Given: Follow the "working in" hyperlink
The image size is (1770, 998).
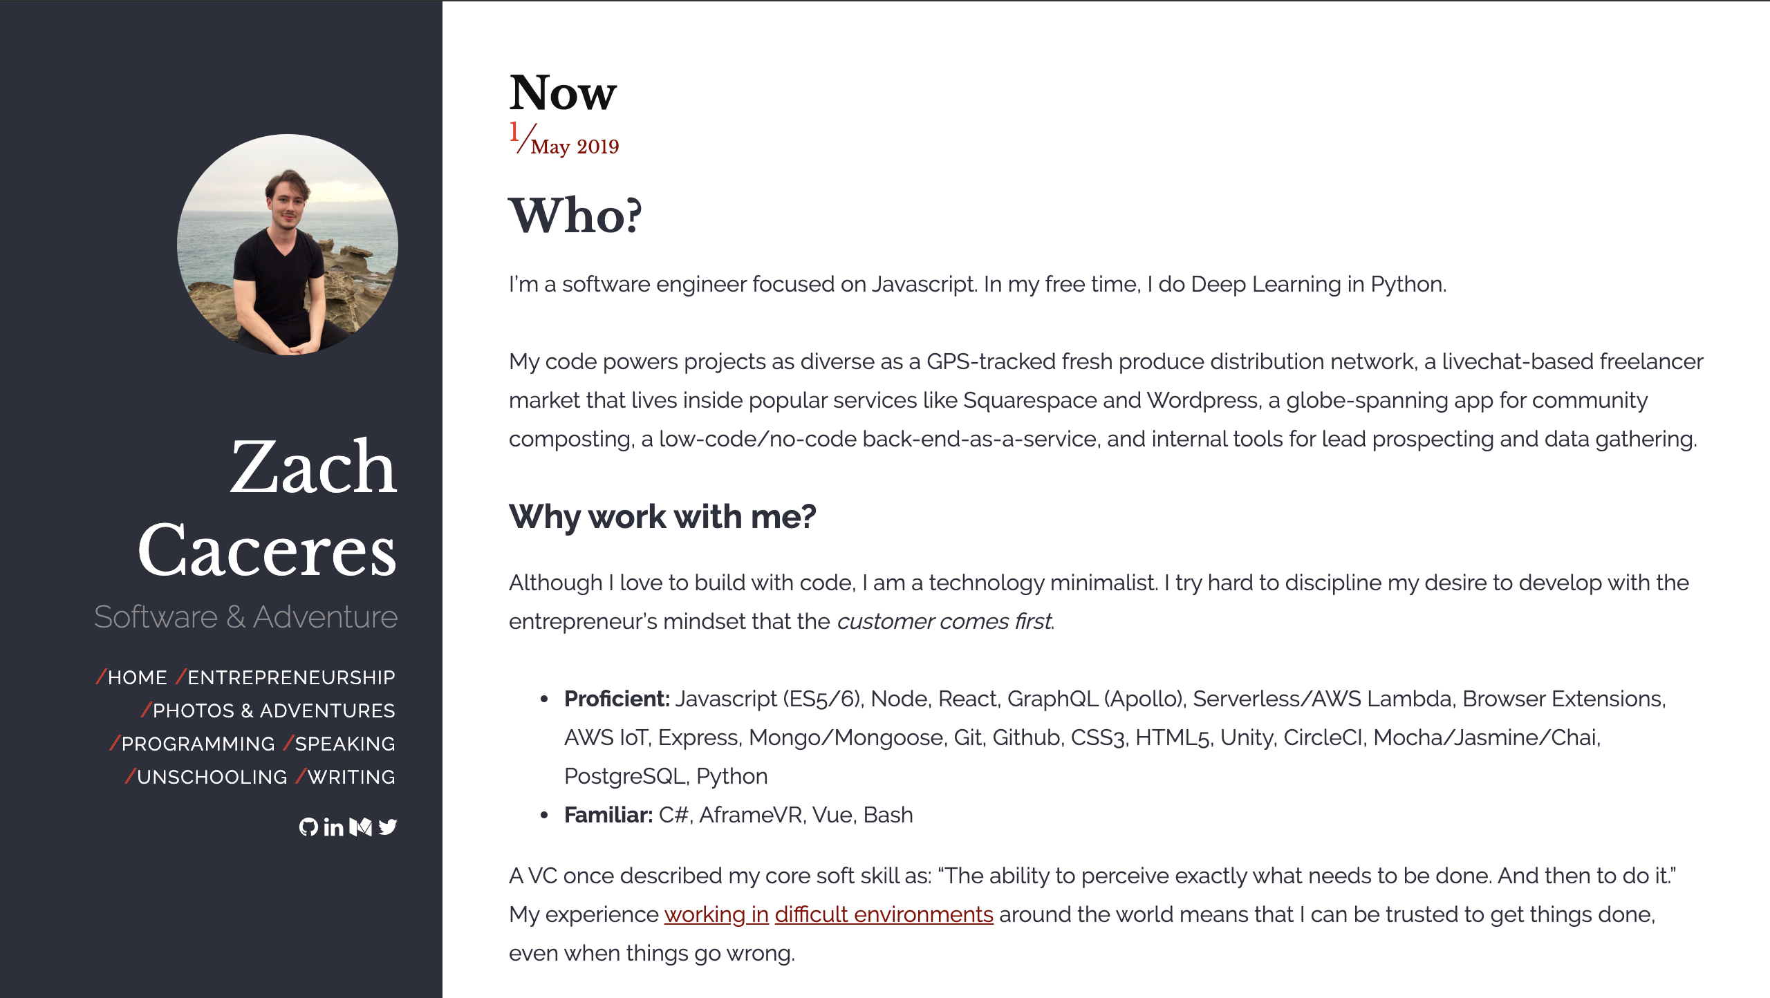Looking at the screenshot, I should [716, 914].
